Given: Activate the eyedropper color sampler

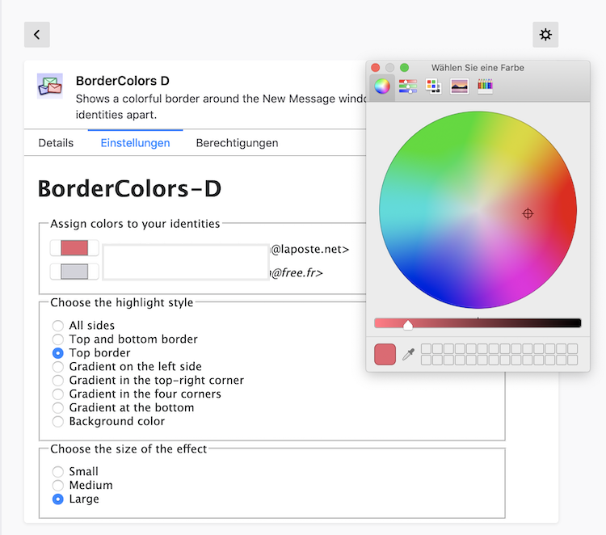Looking at the screenshot, I should point(408,355).
